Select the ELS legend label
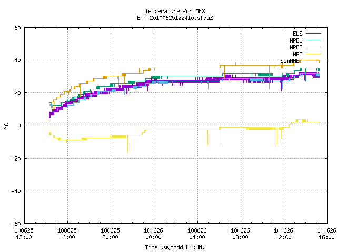The image size is (337, 252). 298,34
